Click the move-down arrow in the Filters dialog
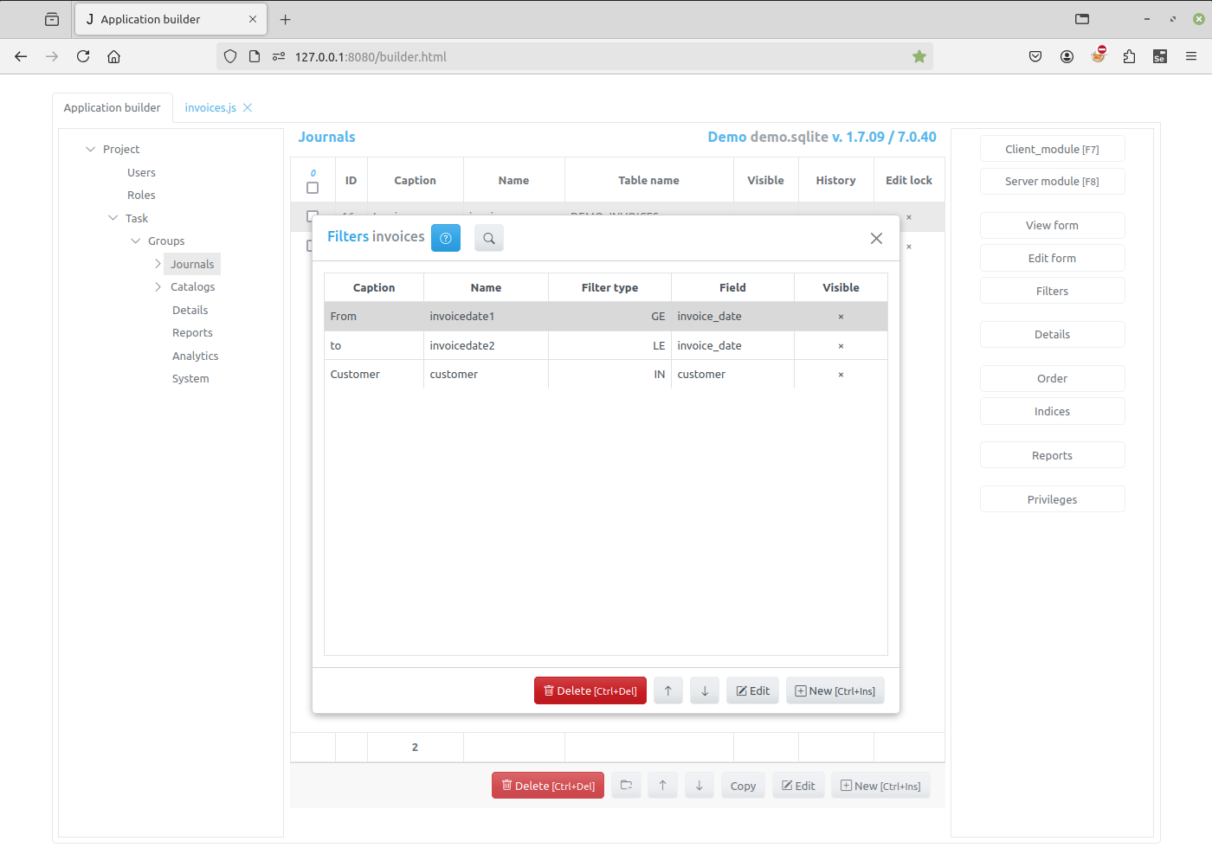This screenshot has width=1212, height=854. point(704,690)
